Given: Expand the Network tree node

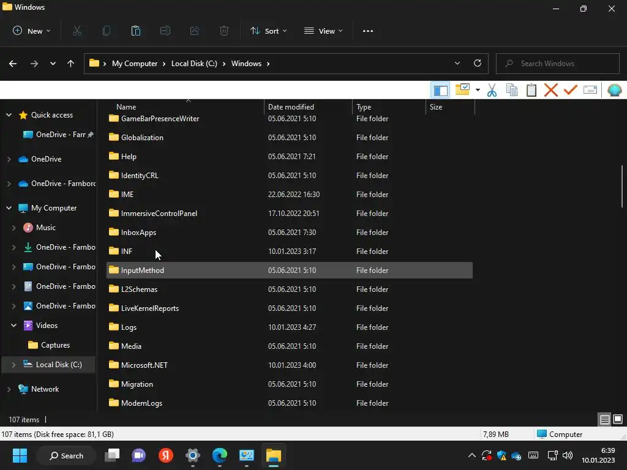Looking at the screenshot, I should point(9,389).
